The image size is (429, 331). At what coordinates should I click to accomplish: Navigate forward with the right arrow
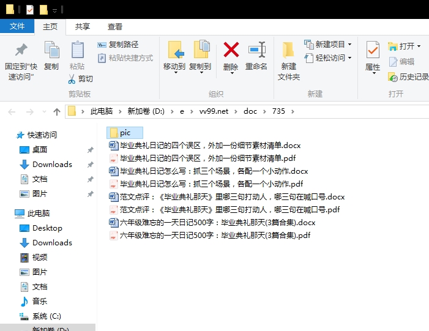click(29, 111)
